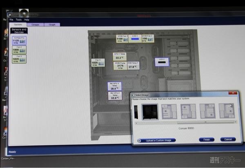Select the H100 Pump 2175 RPM widget

[120, 66]
